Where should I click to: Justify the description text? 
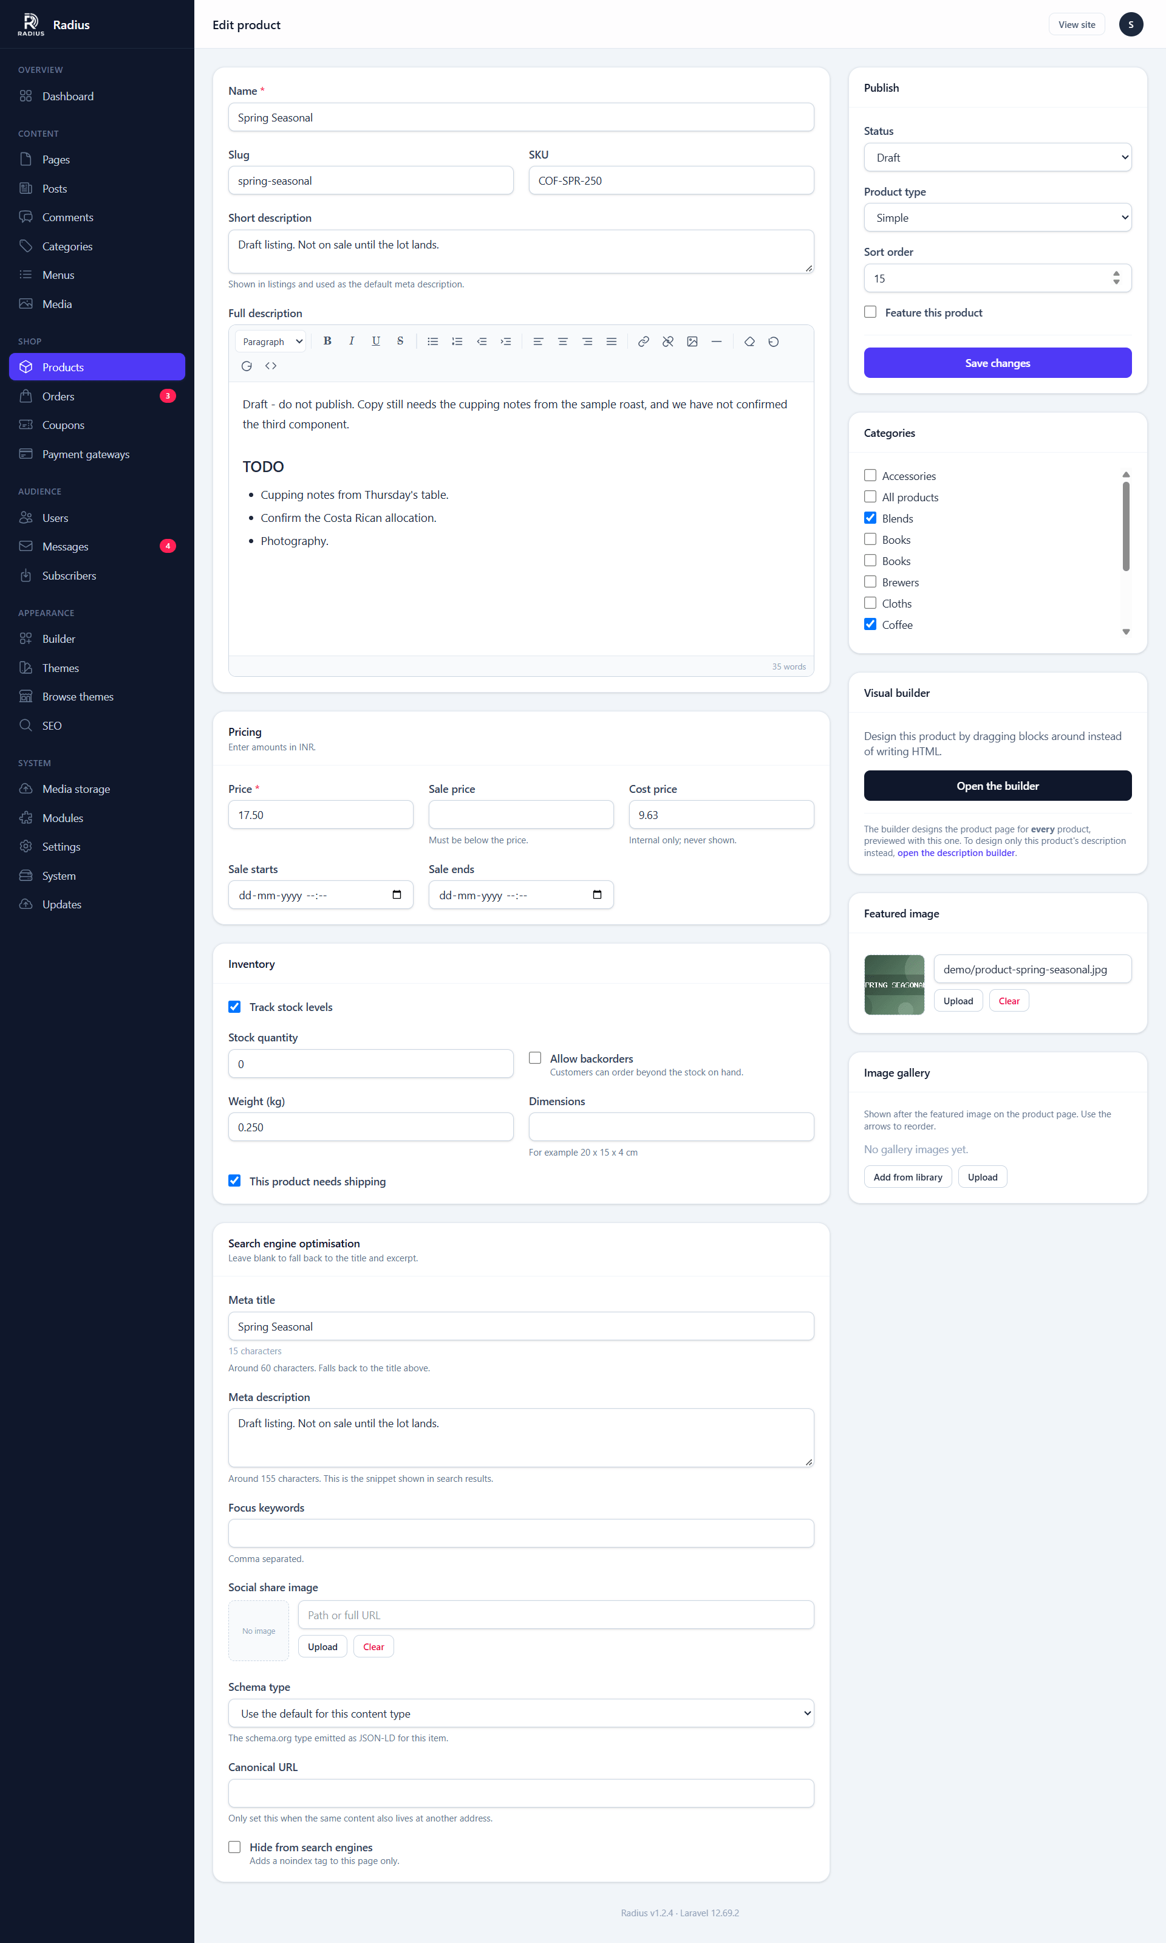pyautogui.click(x=612, y=341)
